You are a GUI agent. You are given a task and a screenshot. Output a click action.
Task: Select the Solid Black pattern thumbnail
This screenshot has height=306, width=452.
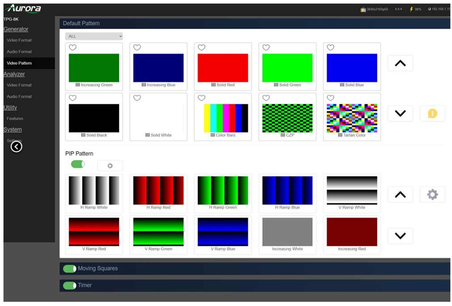pos(94,118)
